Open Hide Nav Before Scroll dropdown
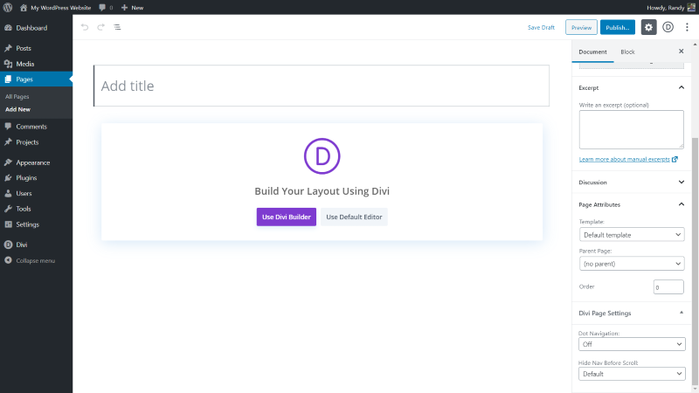The width and height of the screenshot is (699, 393). tap(632, 374)
